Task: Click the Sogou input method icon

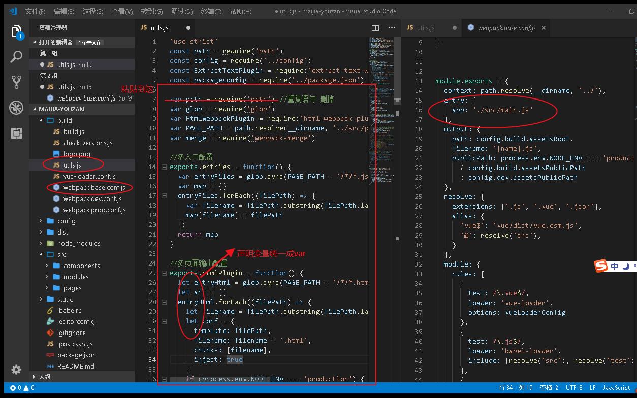Action: pyautogui.click(x=601, y=266)
